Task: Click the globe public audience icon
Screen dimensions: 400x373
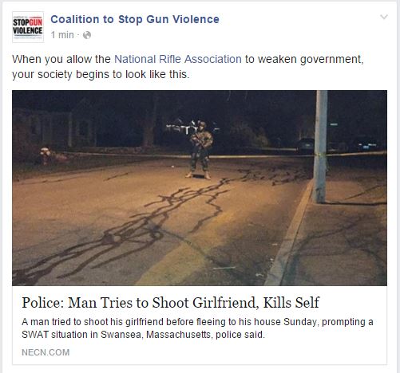Action: 87,35
